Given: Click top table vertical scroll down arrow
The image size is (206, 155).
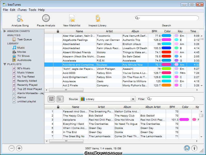Looking at the screenshot, I should pyautogui.click(x=202, y=86).
